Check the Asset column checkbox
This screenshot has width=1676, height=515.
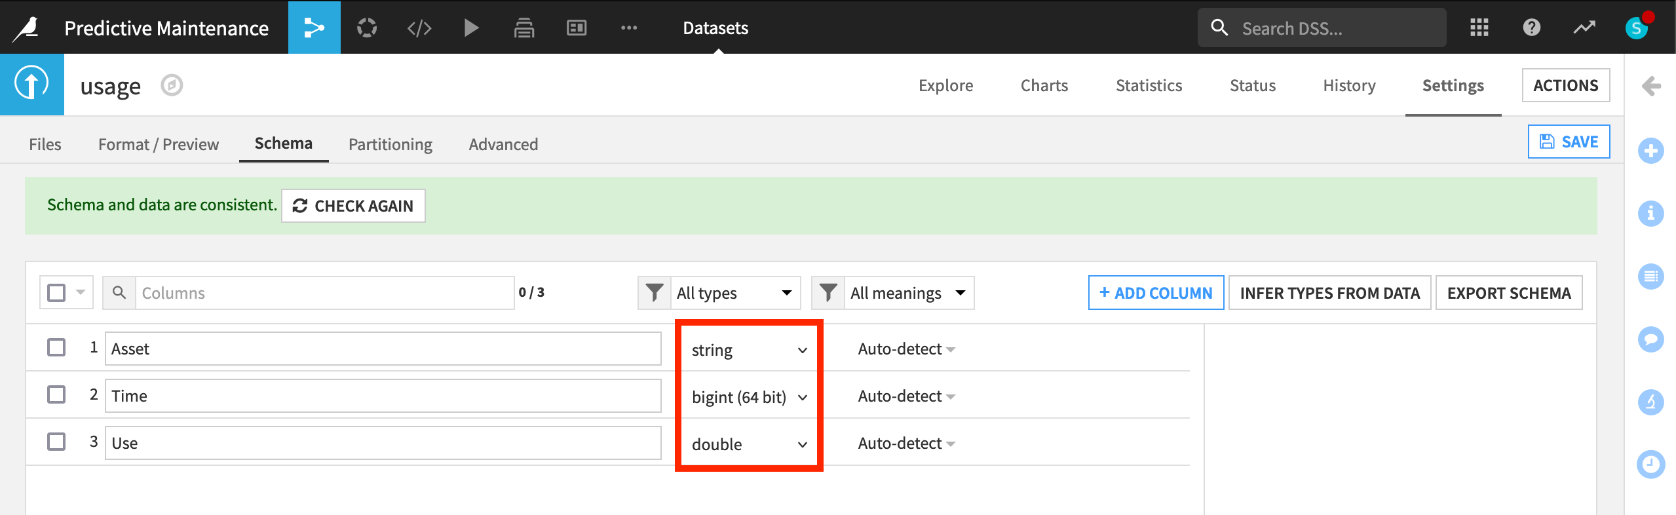pyautogui.click(x=56, y=347)
